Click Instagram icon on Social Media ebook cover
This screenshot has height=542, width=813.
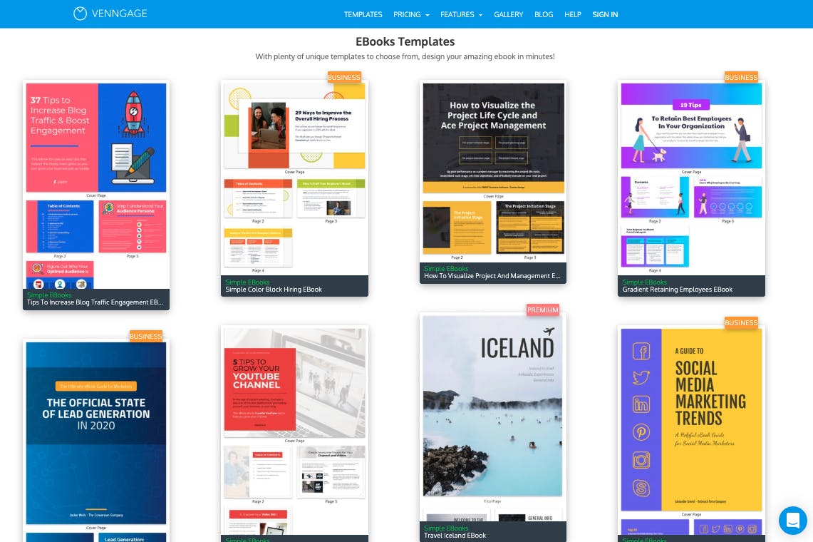[x=641, y=460]
